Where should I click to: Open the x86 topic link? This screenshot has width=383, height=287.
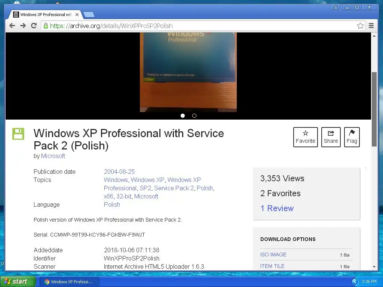108,197
